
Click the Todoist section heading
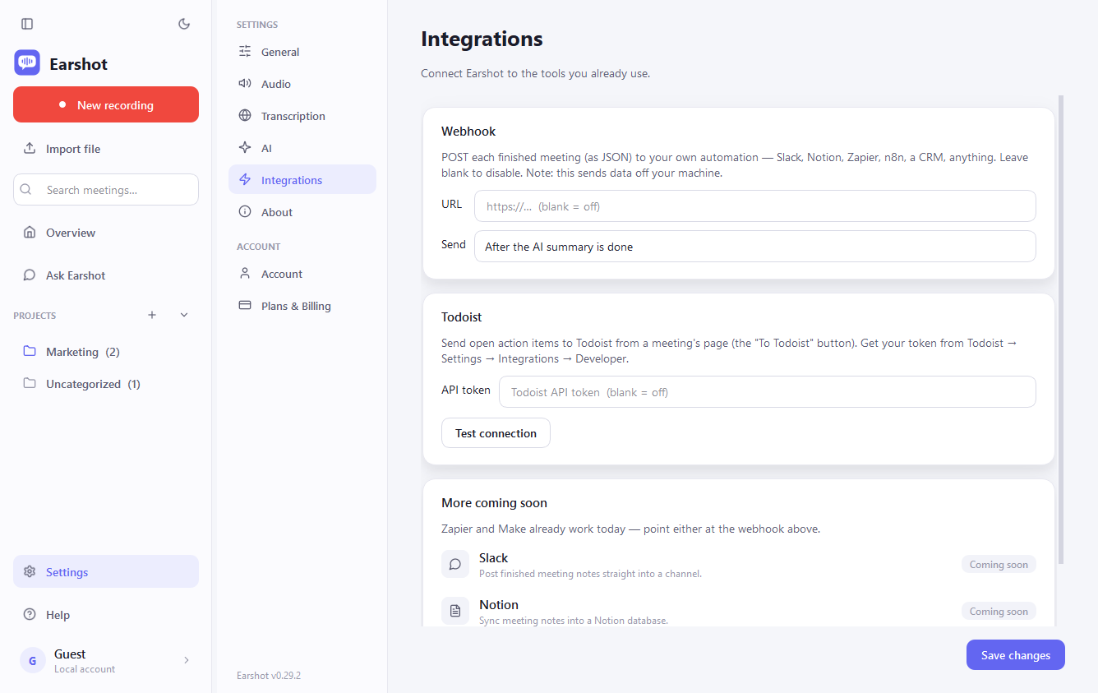tap(462, 317)
